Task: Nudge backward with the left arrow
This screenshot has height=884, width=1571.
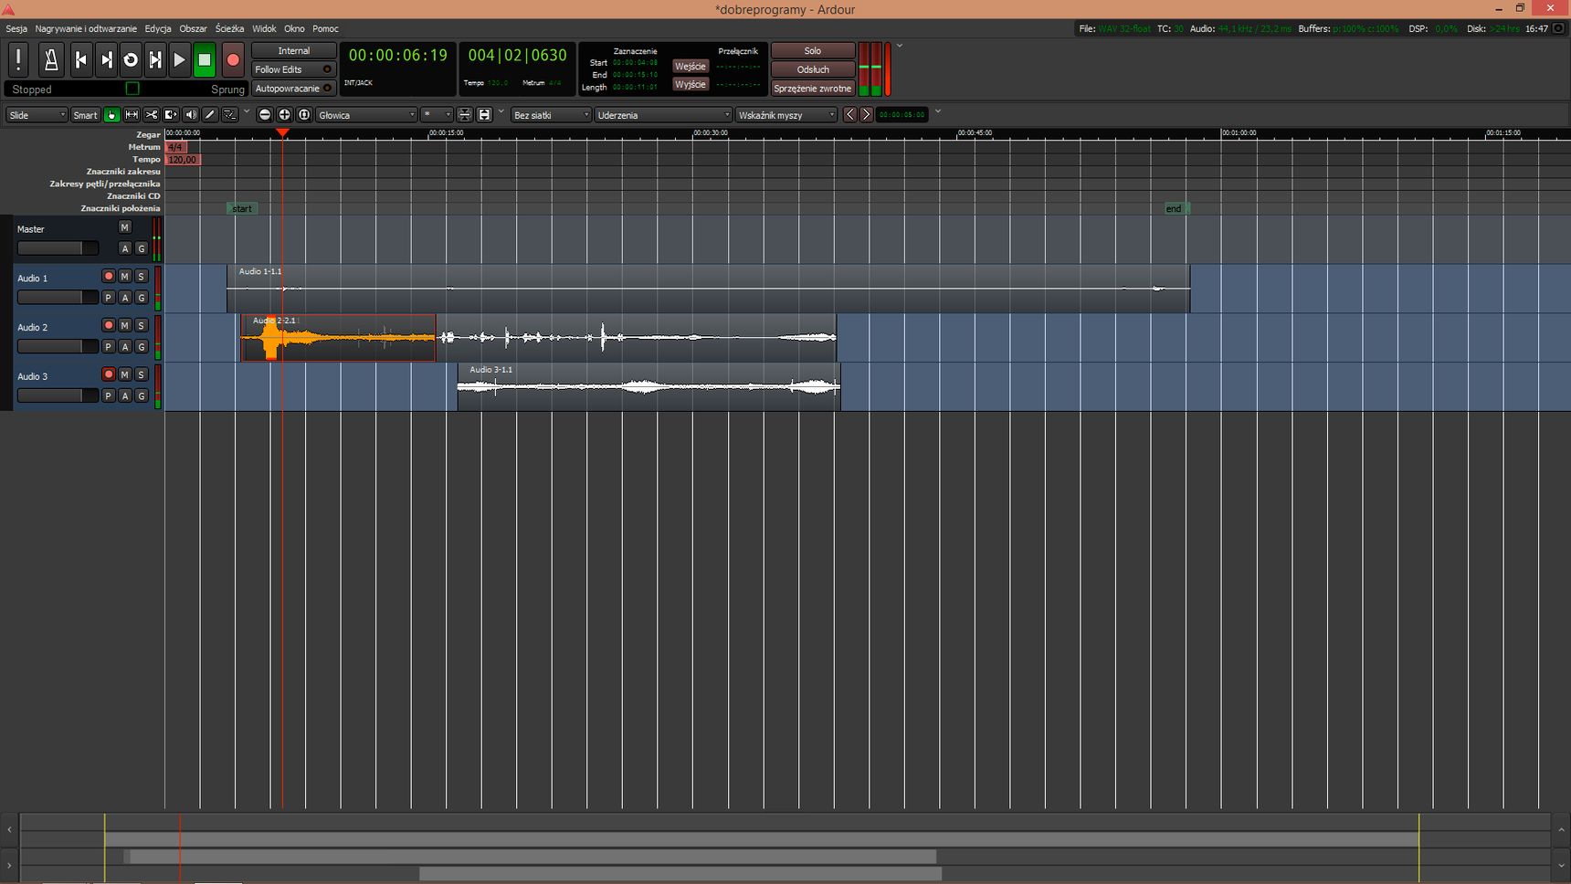Action: [x=850, y=115]
